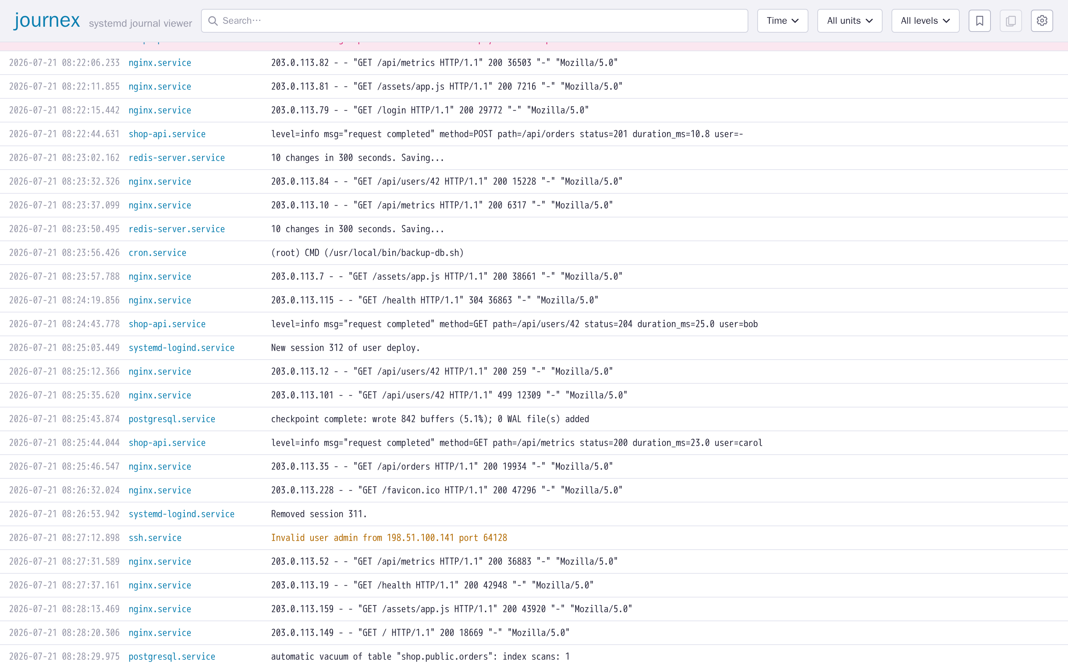Viewport: 1068px width, 668px height.
Task: Select the '203.0.113.149 GET / HTTP/1.1' message
Action: point(420,633)
